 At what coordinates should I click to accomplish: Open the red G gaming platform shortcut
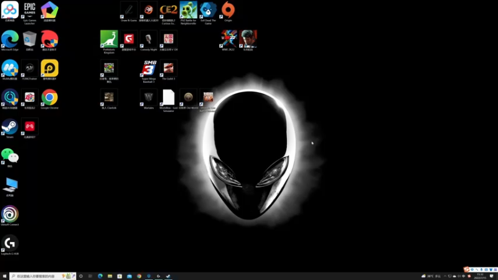pos(129,40)
